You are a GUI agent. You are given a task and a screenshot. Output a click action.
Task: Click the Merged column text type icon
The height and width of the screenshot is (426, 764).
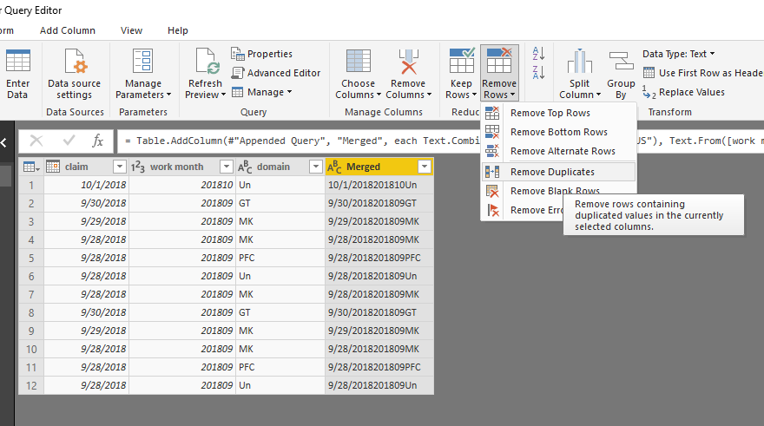click(x=334, y=167)
